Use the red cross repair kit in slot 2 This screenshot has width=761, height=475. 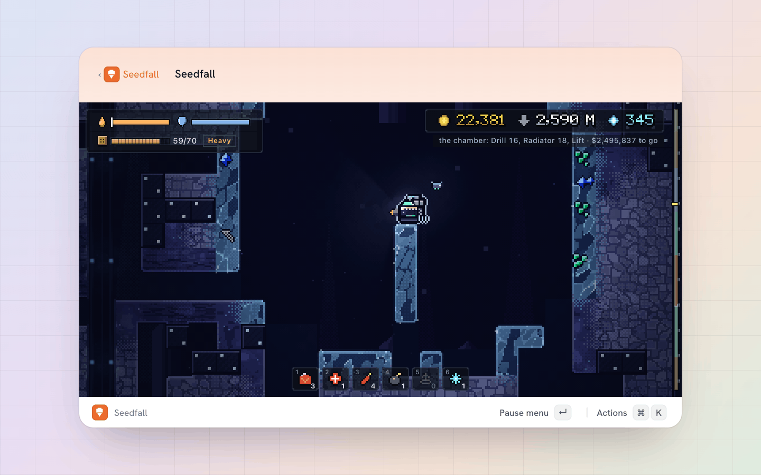tap(335, 378)
